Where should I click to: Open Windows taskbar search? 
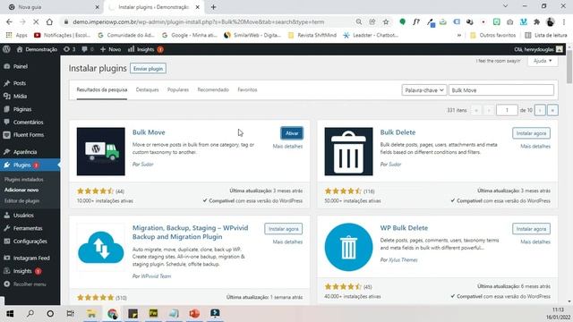tap(30, 314)
